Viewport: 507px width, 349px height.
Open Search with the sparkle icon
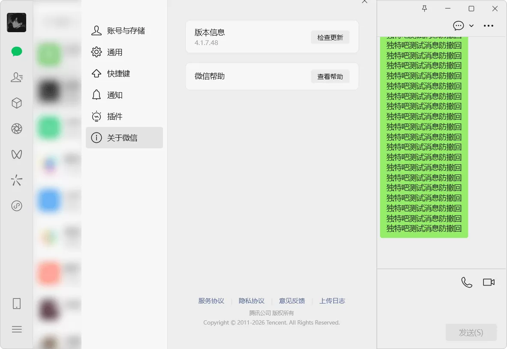click(16, 180)
